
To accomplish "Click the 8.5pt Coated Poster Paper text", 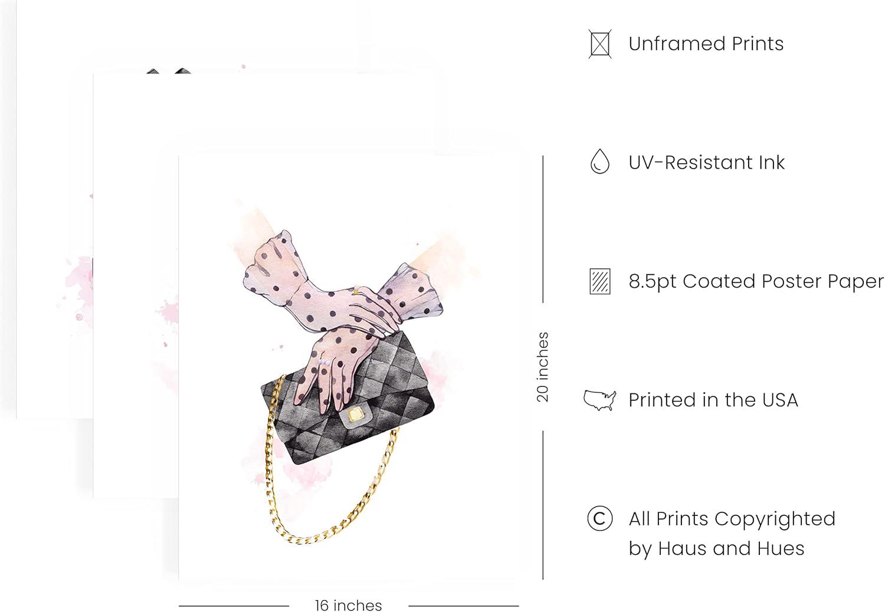I will click(x=756, y=281).
